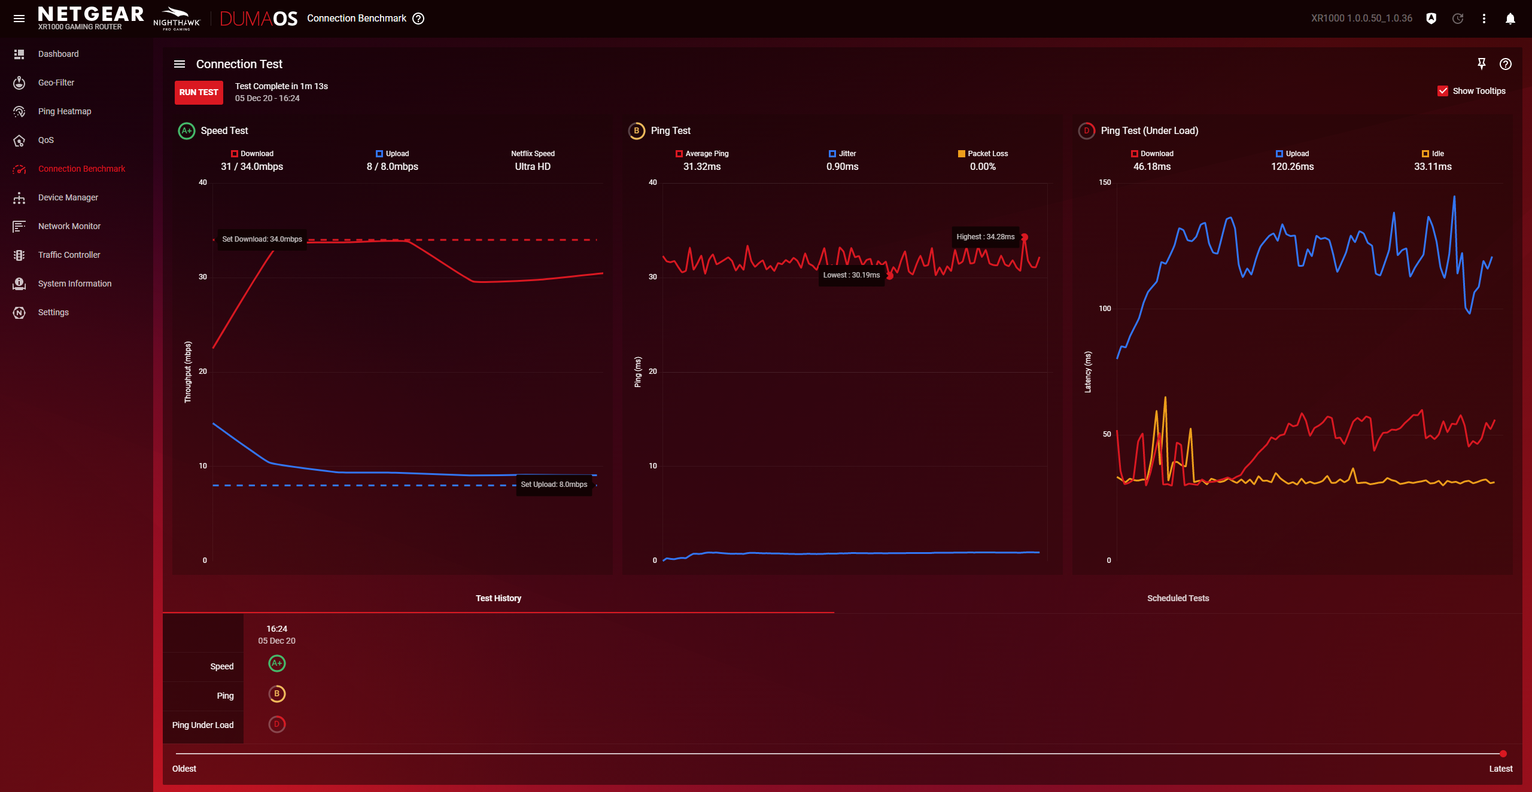This screenshot has width=1532, height=792.
Task: Toggle Show Tooltips checkbox
Action: [x=1443, y=91]
